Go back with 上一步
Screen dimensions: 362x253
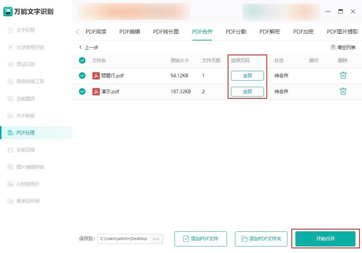tap(89, 47)
